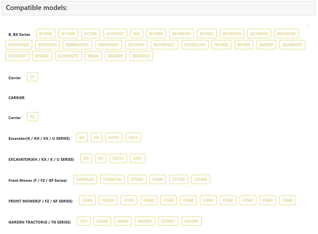Select the F2000ELW front mower tag

pyautogui.click(x=85, y=179)
